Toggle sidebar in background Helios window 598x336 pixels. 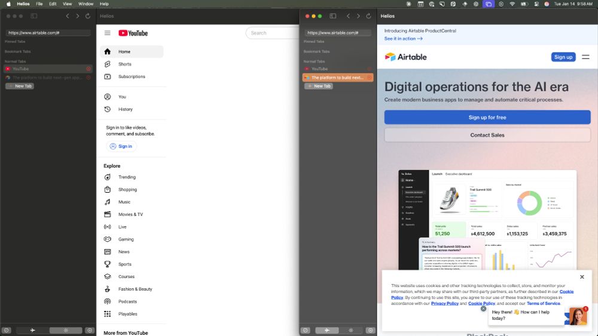[34, 16]
